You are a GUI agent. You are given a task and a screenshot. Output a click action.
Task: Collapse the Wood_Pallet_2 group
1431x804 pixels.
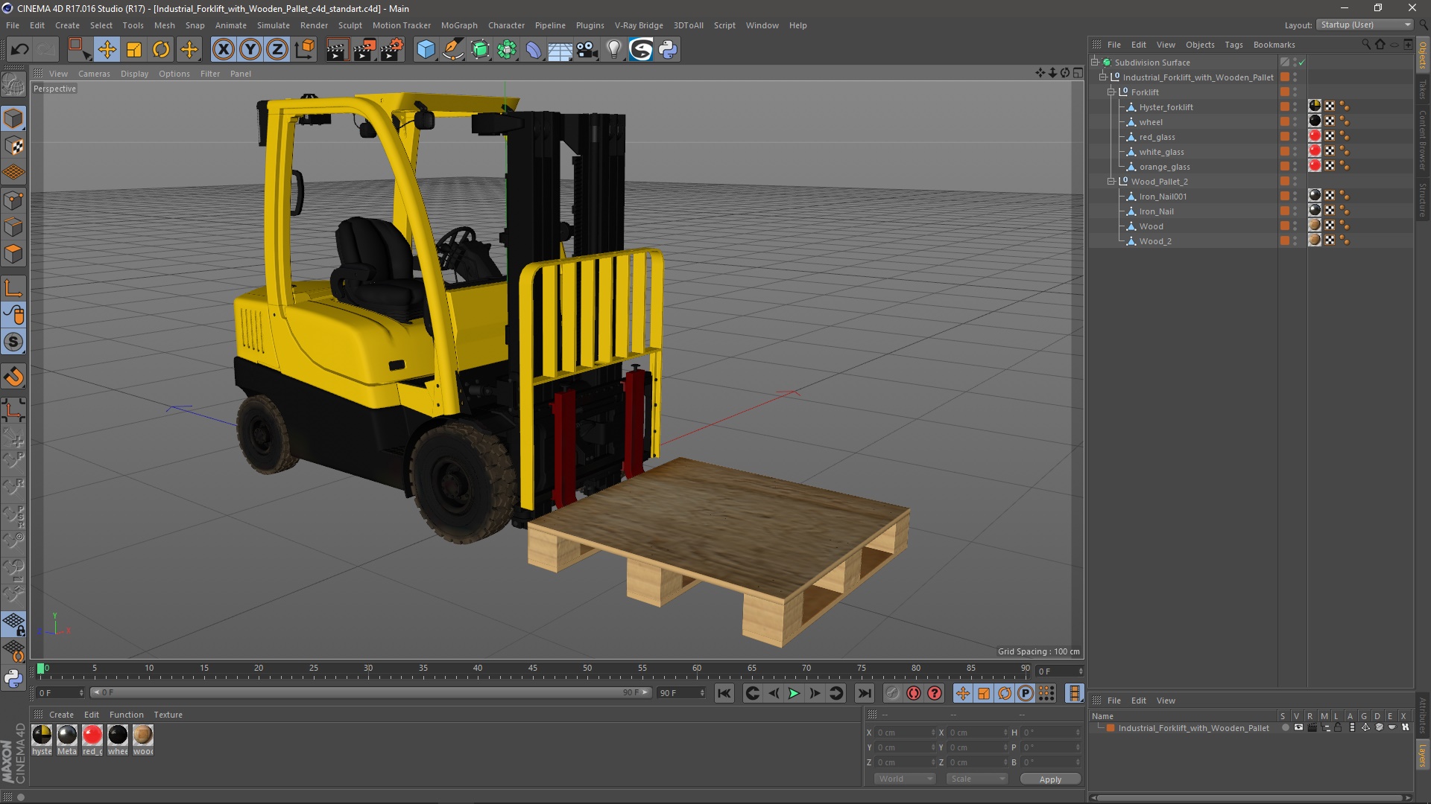[1111, 182]
